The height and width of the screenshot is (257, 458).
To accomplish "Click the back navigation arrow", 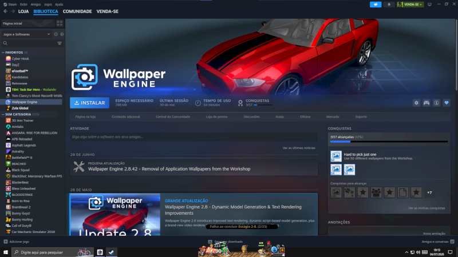I will pyautogui.click(x=6, y=11).
